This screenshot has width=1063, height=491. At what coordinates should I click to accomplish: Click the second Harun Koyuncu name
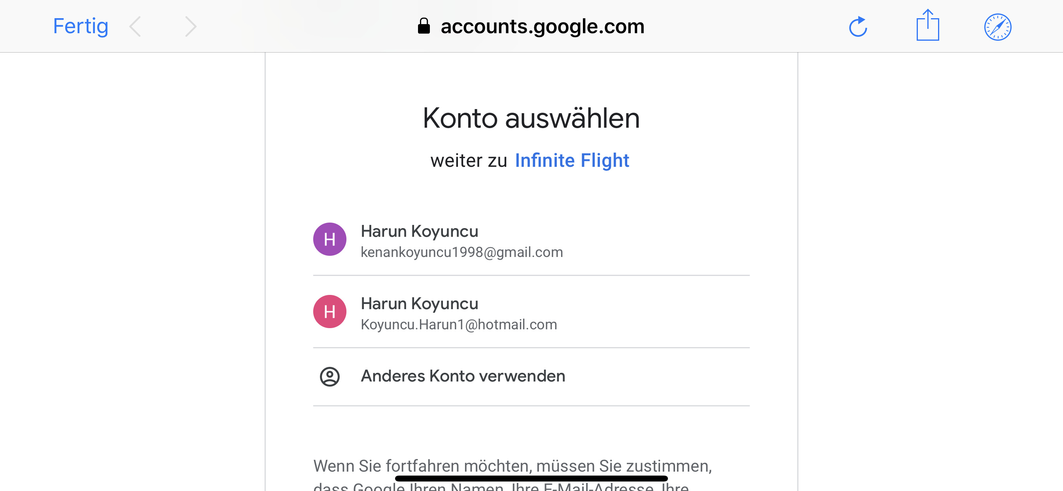(419, 304)
